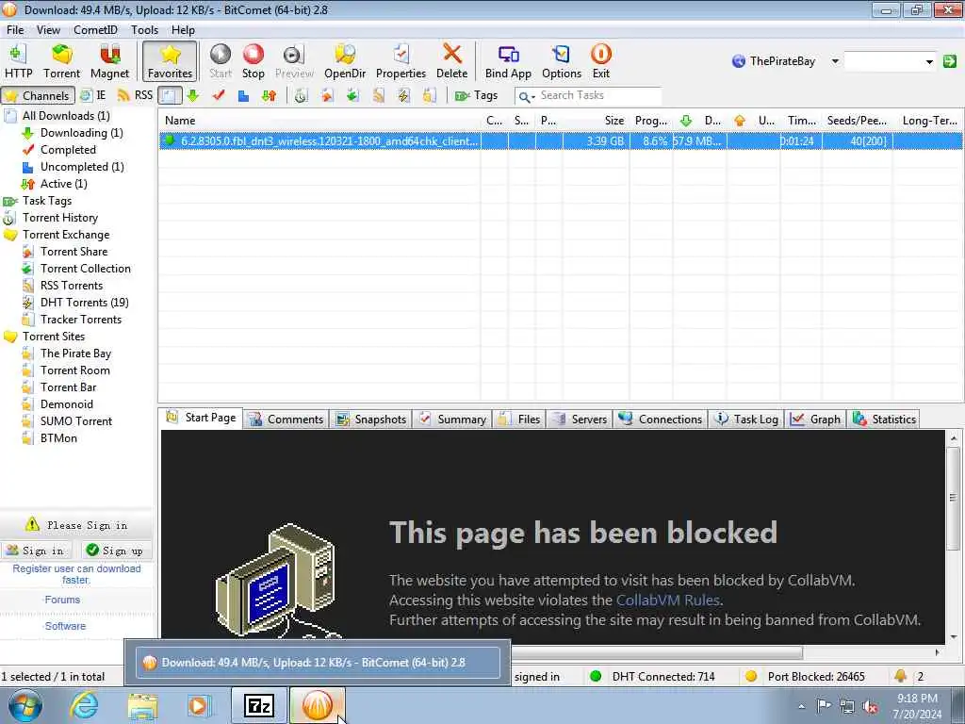The height and width of the screenshot is (724, 965).
Task: Switch to the Comments tab
Action: point(286,420)
